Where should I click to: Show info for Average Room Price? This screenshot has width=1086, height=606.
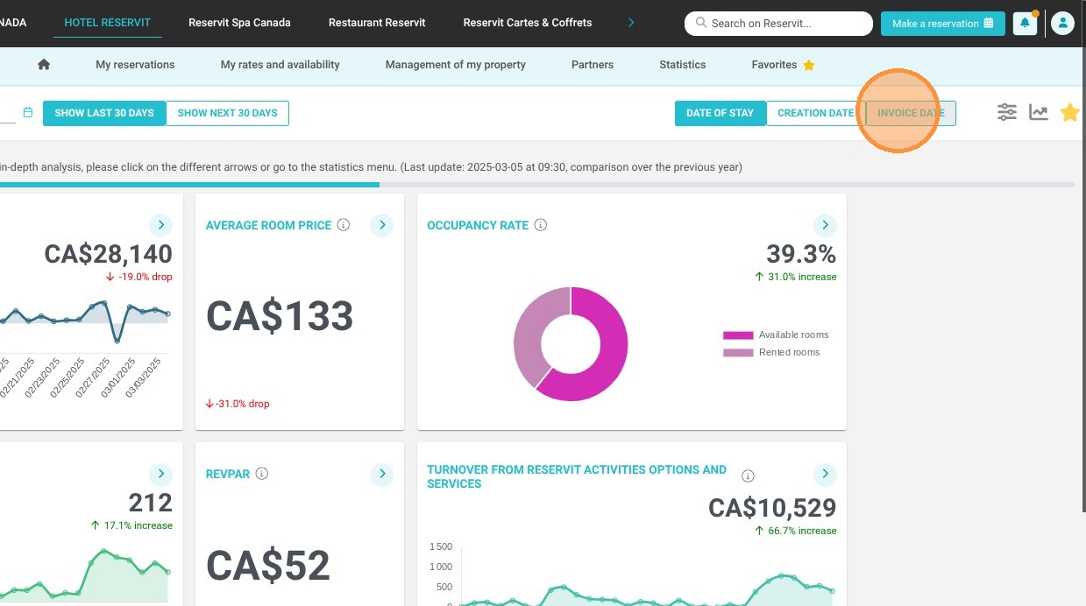coord(344,225)
